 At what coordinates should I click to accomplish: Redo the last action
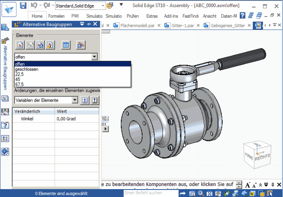47,6
